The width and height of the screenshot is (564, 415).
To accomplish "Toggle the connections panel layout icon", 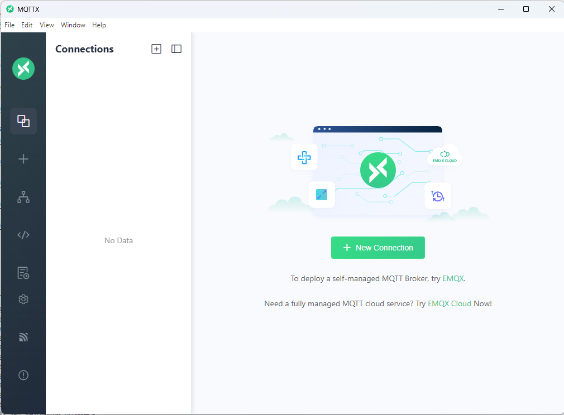I will (176, 49).
